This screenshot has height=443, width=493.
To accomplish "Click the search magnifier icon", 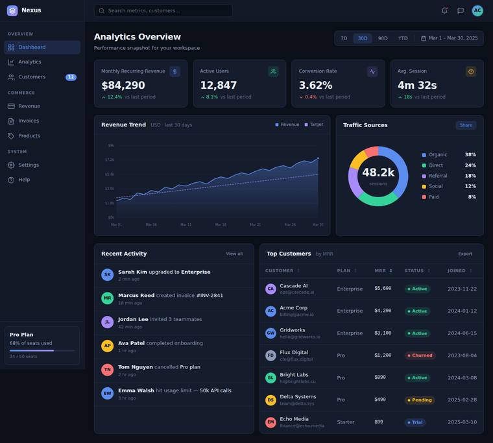I will pos(102,10).
